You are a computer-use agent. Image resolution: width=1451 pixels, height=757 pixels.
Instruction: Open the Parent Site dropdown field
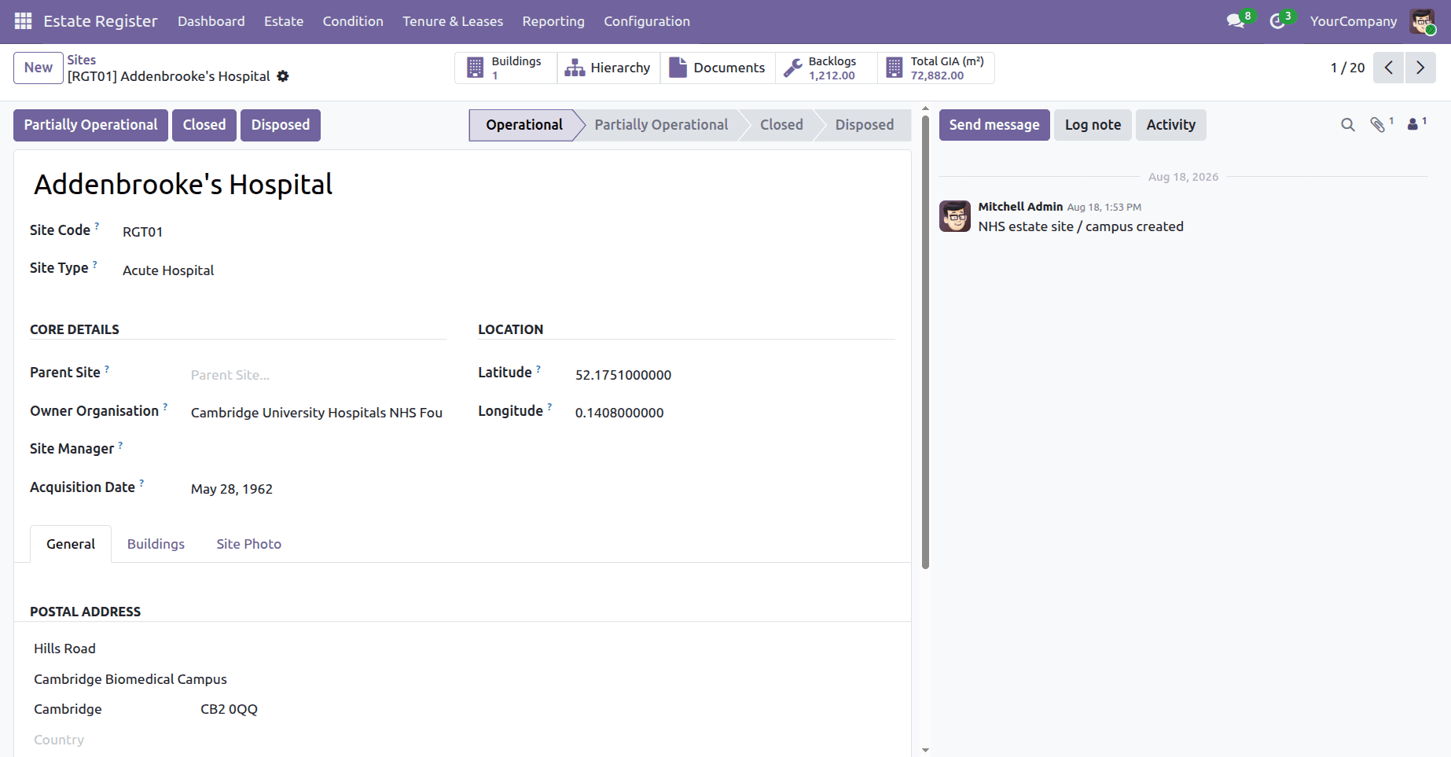click(x=318, y=375)
